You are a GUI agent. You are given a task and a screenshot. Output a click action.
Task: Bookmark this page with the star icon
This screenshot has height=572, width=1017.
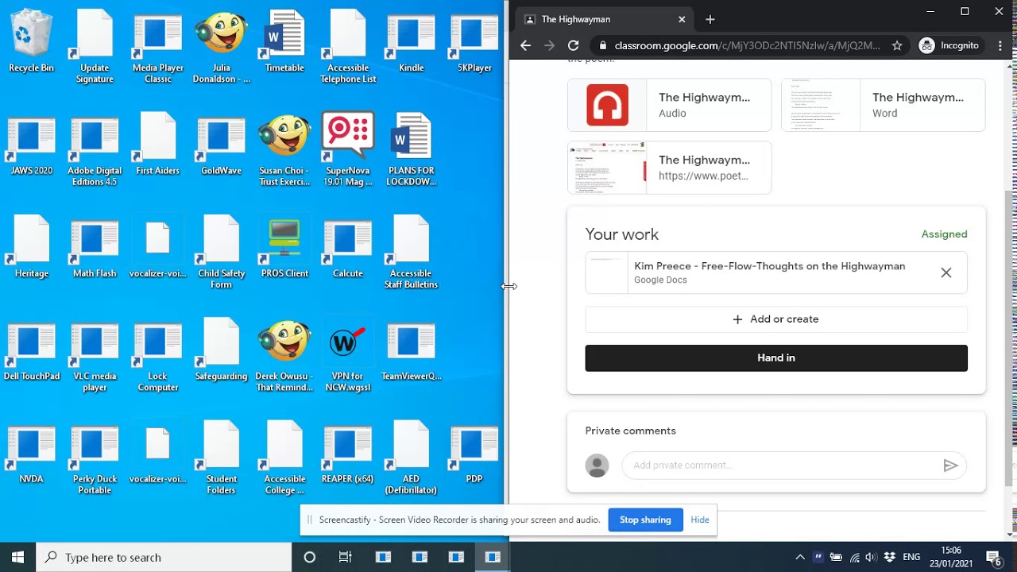click(897, 45)
